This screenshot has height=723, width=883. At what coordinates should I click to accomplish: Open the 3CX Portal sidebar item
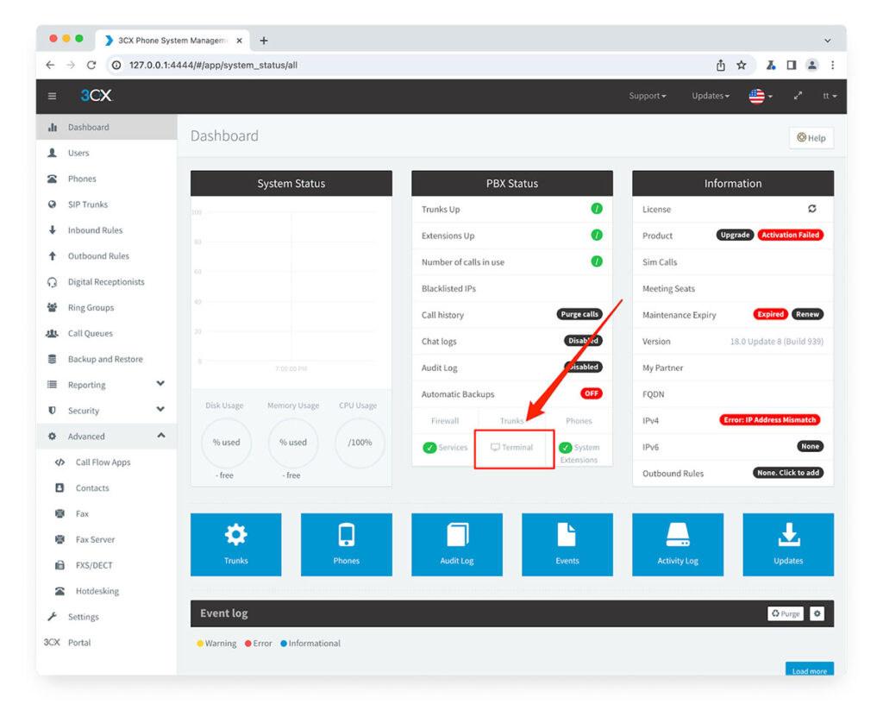(x=106, y=643)
